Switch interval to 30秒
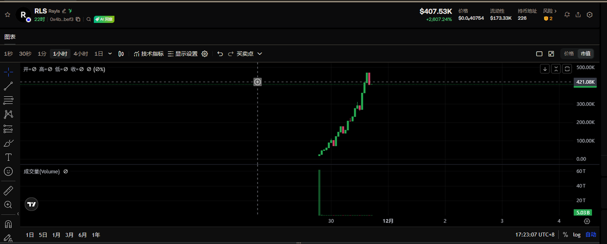The image size is (607, 244). pos(25,53)
